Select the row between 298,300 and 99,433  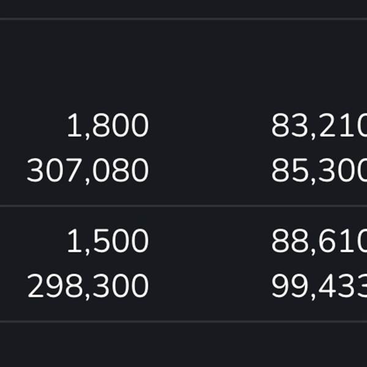click(x=208, y=286)
